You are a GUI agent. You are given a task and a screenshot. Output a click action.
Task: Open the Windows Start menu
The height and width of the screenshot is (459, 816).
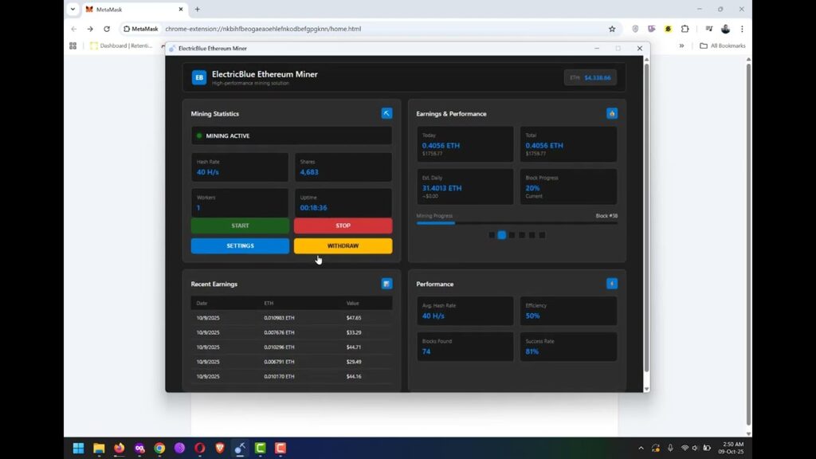coord(79,448)
